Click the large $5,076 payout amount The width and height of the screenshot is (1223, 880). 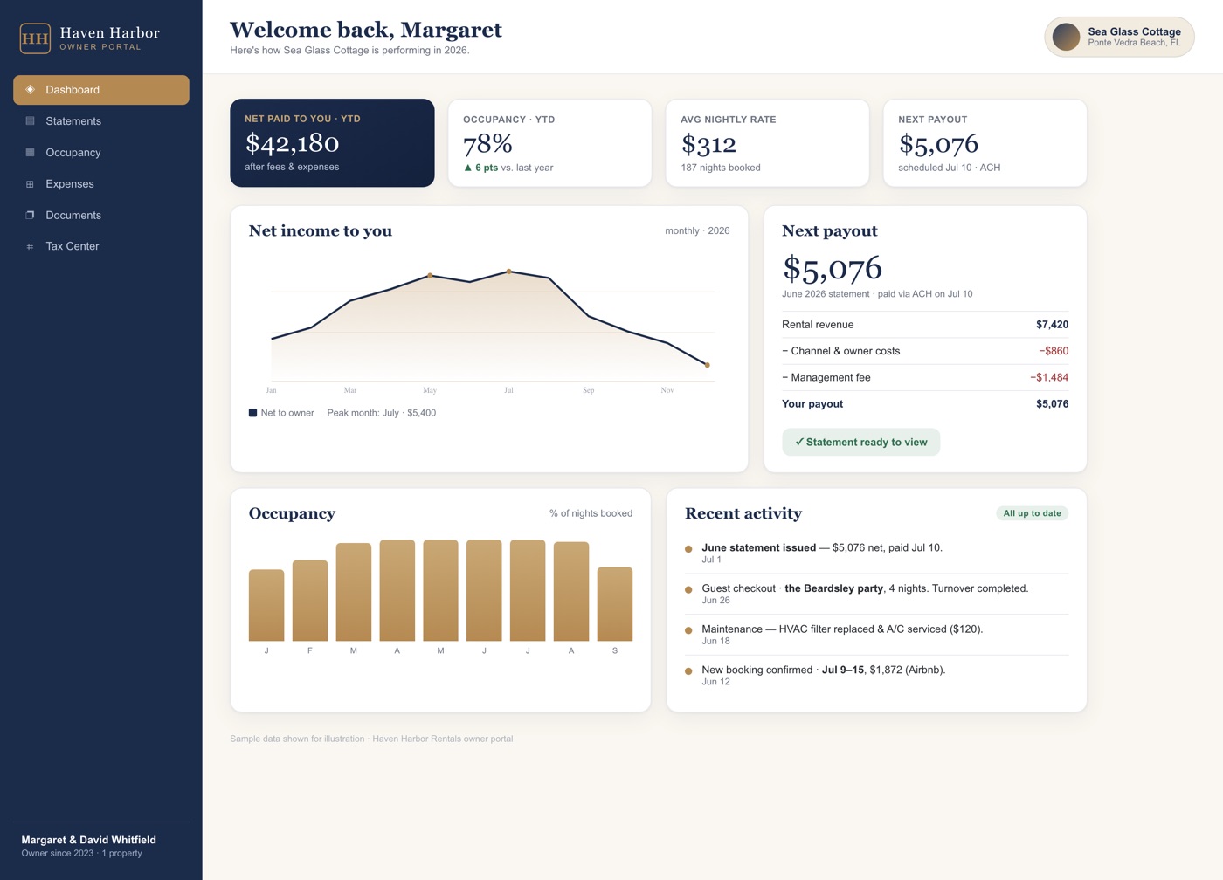[833, 269]
